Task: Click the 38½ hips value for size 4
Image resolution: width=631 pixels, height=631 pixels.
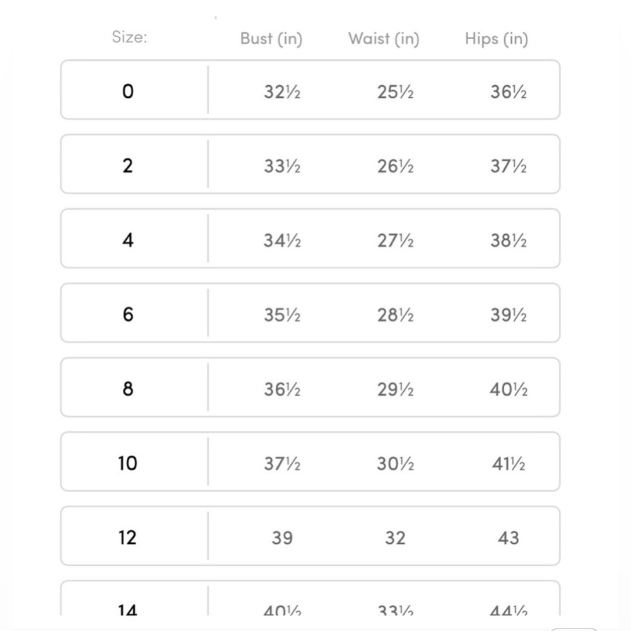Action: (509, 240)
